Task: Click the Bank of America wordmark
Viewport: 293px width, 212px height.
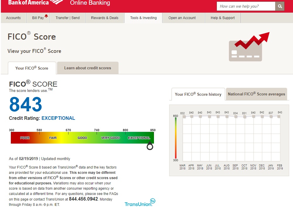Action: click(x=28, y=2)
